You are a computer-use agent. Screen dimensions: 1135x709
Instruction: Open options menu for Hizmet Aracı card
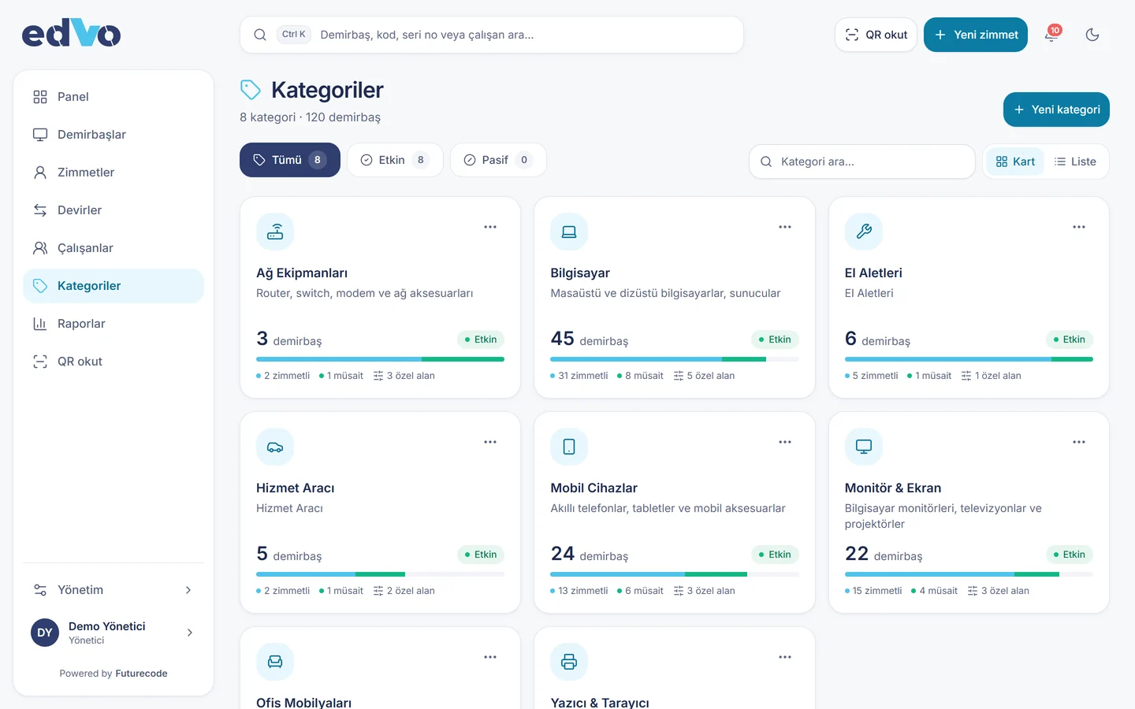coord(490,442)
